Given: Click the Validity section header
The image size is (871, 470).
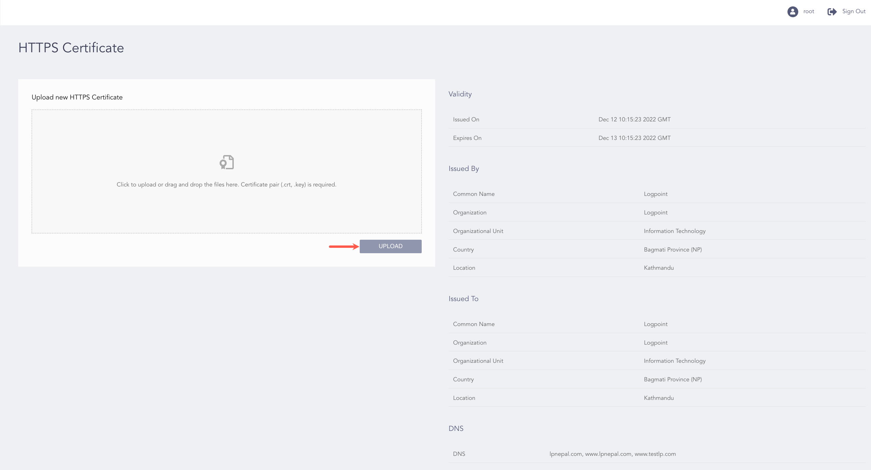Looking at the screenshot, I should [460, 94].
